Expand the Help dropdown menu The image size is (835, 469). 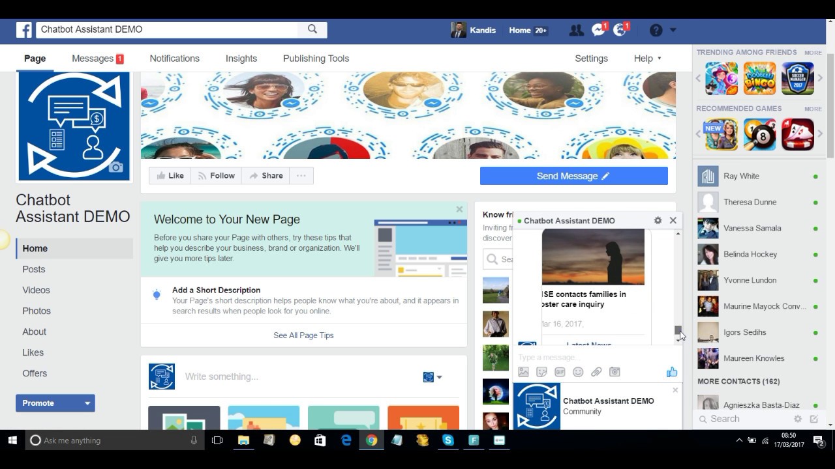point(647,59)
